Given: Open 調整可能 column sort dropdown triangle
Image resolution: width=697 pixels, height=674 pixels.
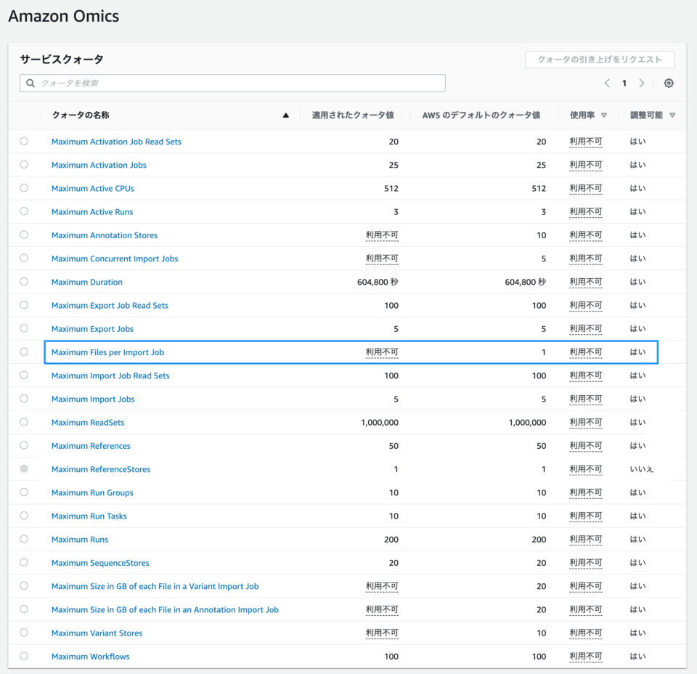Looking at the screenshot, I should [672, 115].
